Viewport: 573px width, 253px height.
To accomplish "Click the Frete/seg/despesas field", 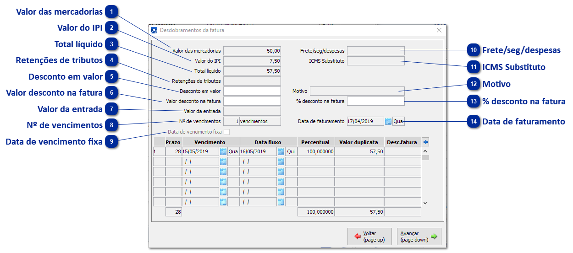I will 376,51.
